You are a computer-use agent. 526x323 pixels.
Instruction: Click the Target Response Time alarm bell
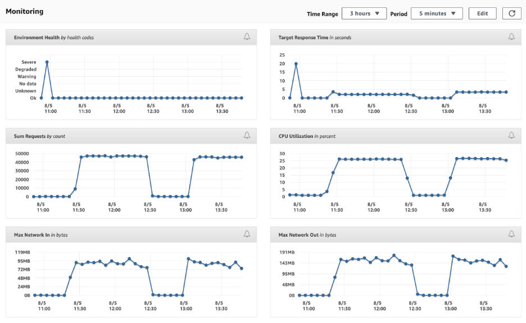coord(511,37)
